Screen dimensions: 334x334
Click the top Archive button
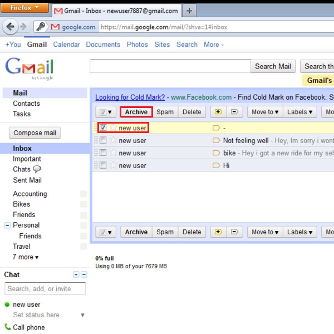tap(136, 112)
